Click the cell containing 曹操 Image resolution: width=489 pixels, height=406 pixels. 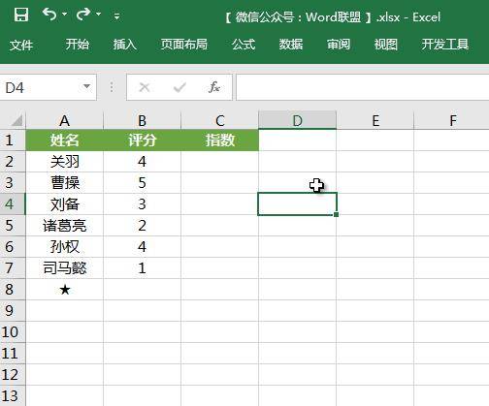[x=65, y=183]
